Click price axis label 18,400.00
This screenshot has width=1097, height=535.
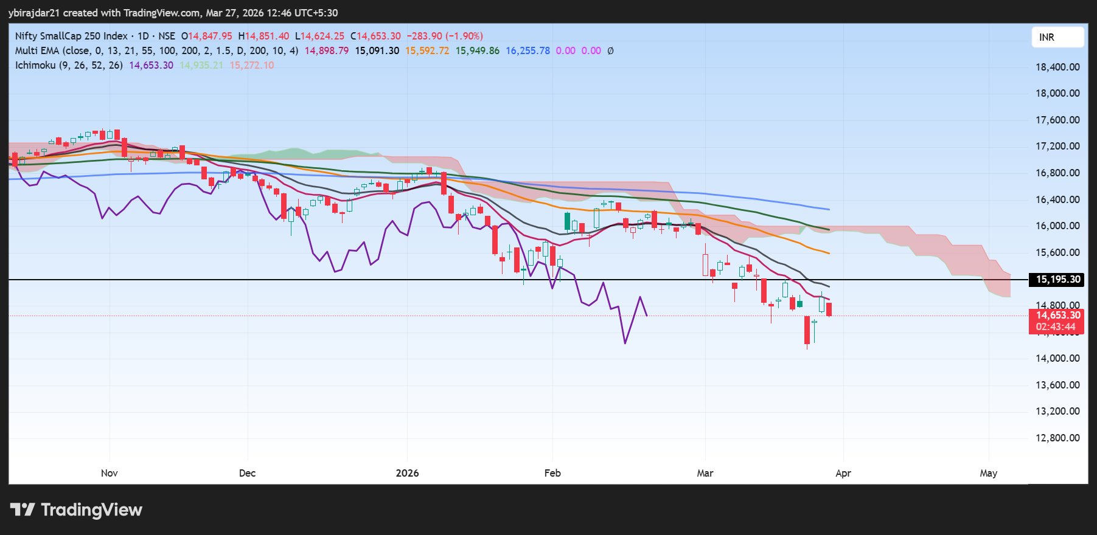(x=1057, y=67)
